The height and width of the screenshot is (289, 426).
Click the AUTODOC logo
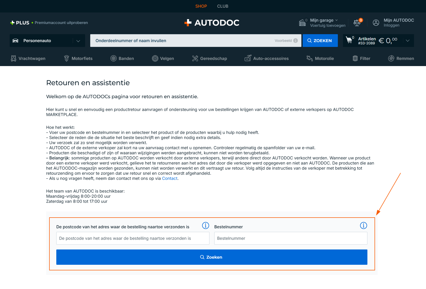[x=212, y=23]
